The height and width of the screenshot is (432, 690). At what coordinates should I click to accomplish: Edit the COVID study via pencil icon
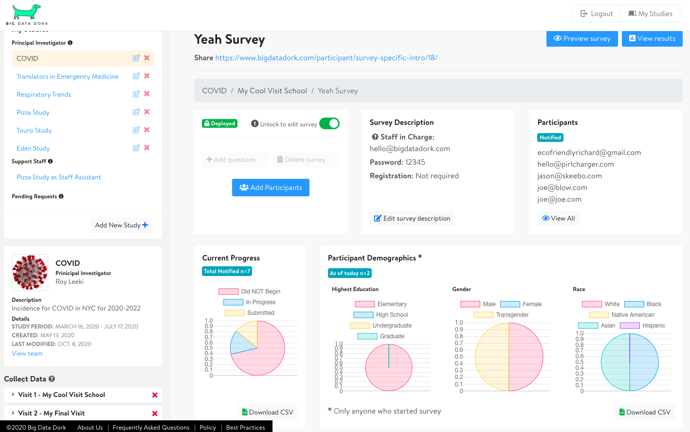pos(136,58)
